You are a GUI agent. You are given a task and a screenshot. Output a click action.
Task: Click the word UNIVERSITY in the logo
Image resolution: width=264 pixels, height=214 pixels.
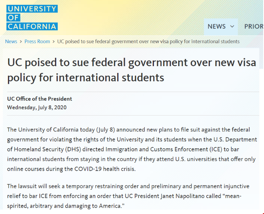pos(32,9)
